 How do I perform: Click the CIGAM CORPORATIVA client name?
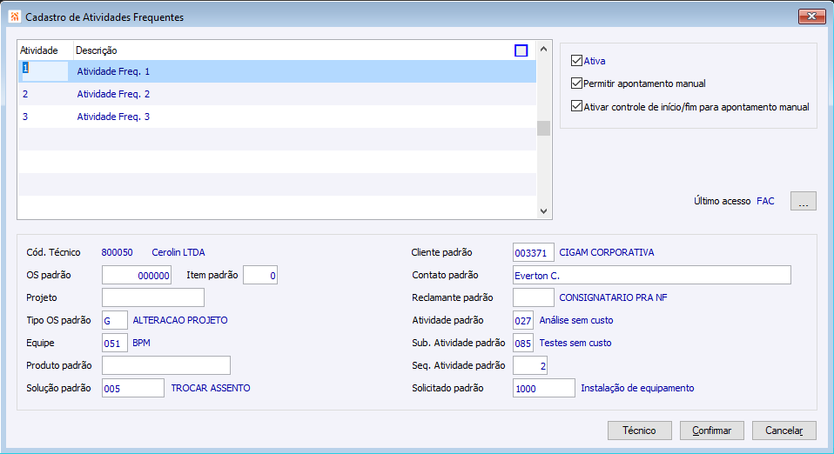tap(607, 252)
